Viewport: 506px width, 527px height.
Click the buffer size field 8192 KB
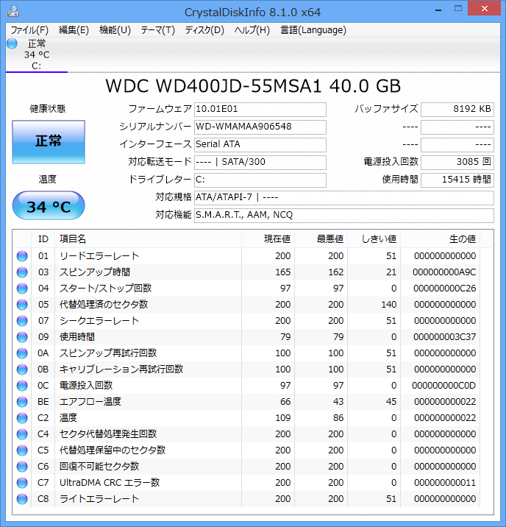[x=457, y=109]
